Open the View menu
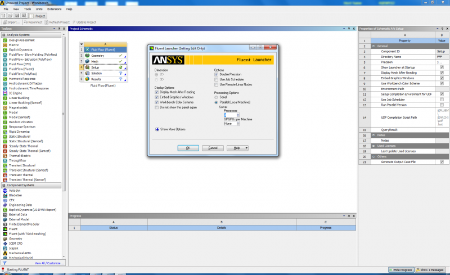 pos(16,9)
